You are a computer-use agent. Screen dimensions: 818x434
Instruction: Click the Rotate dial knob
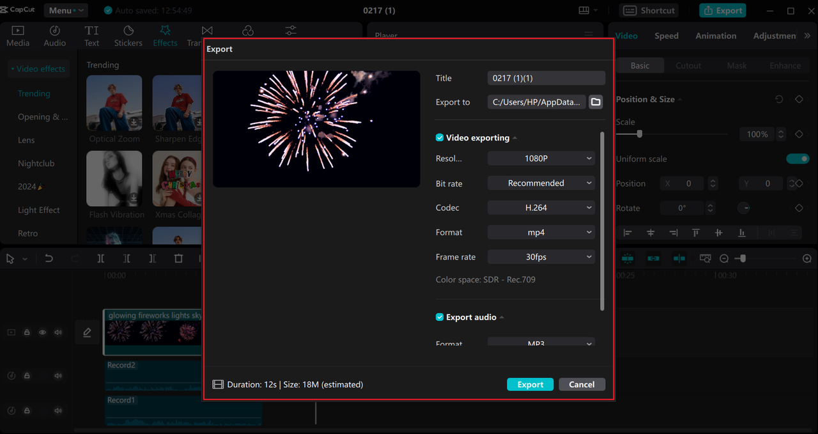tap(745, 208)
